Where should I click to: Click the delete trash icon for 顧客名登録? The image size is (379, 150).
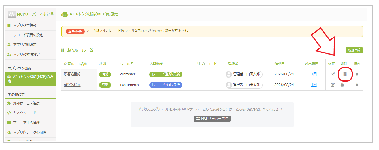pos(345,74)
